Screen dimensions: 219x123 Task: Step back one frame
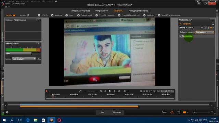(x=105, y=91)
